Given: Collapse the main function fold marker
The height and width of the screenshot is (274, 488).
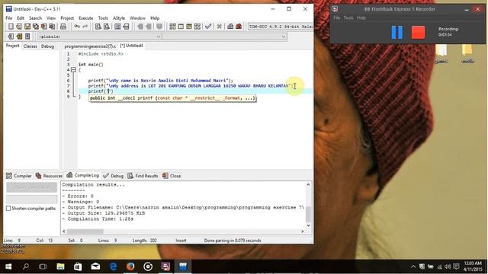Looking at the screenshot, I should (x=73, y=70).
